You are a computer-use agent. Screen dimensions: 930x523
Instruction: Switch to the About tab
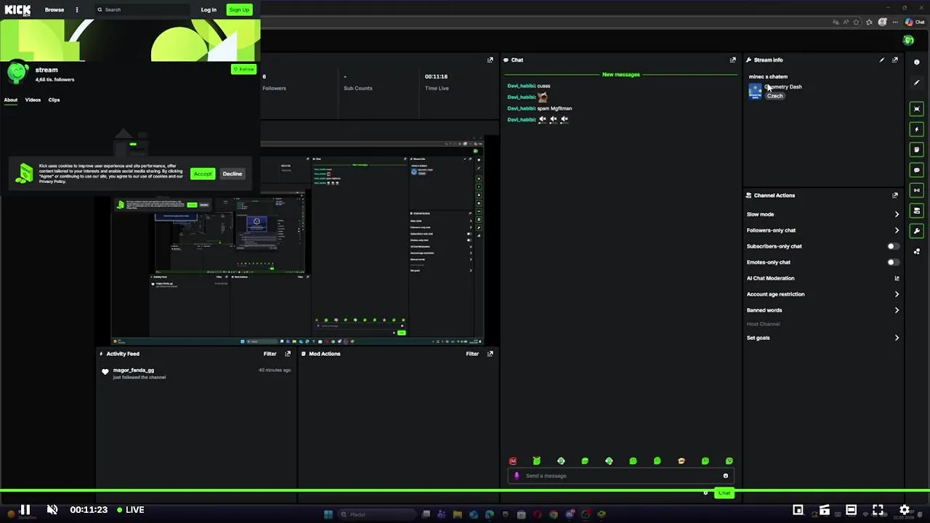click(x=11, y=100)
